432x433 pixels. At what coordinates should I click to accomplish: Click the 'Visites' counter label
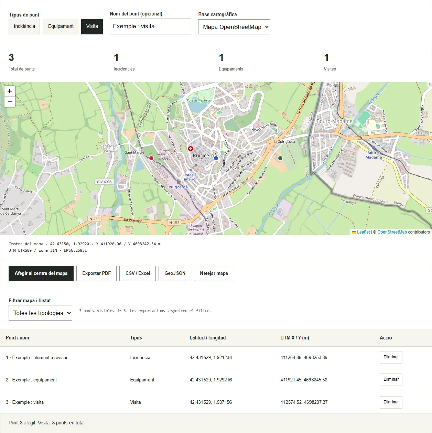pyautogui.click(x=330, y=69)
